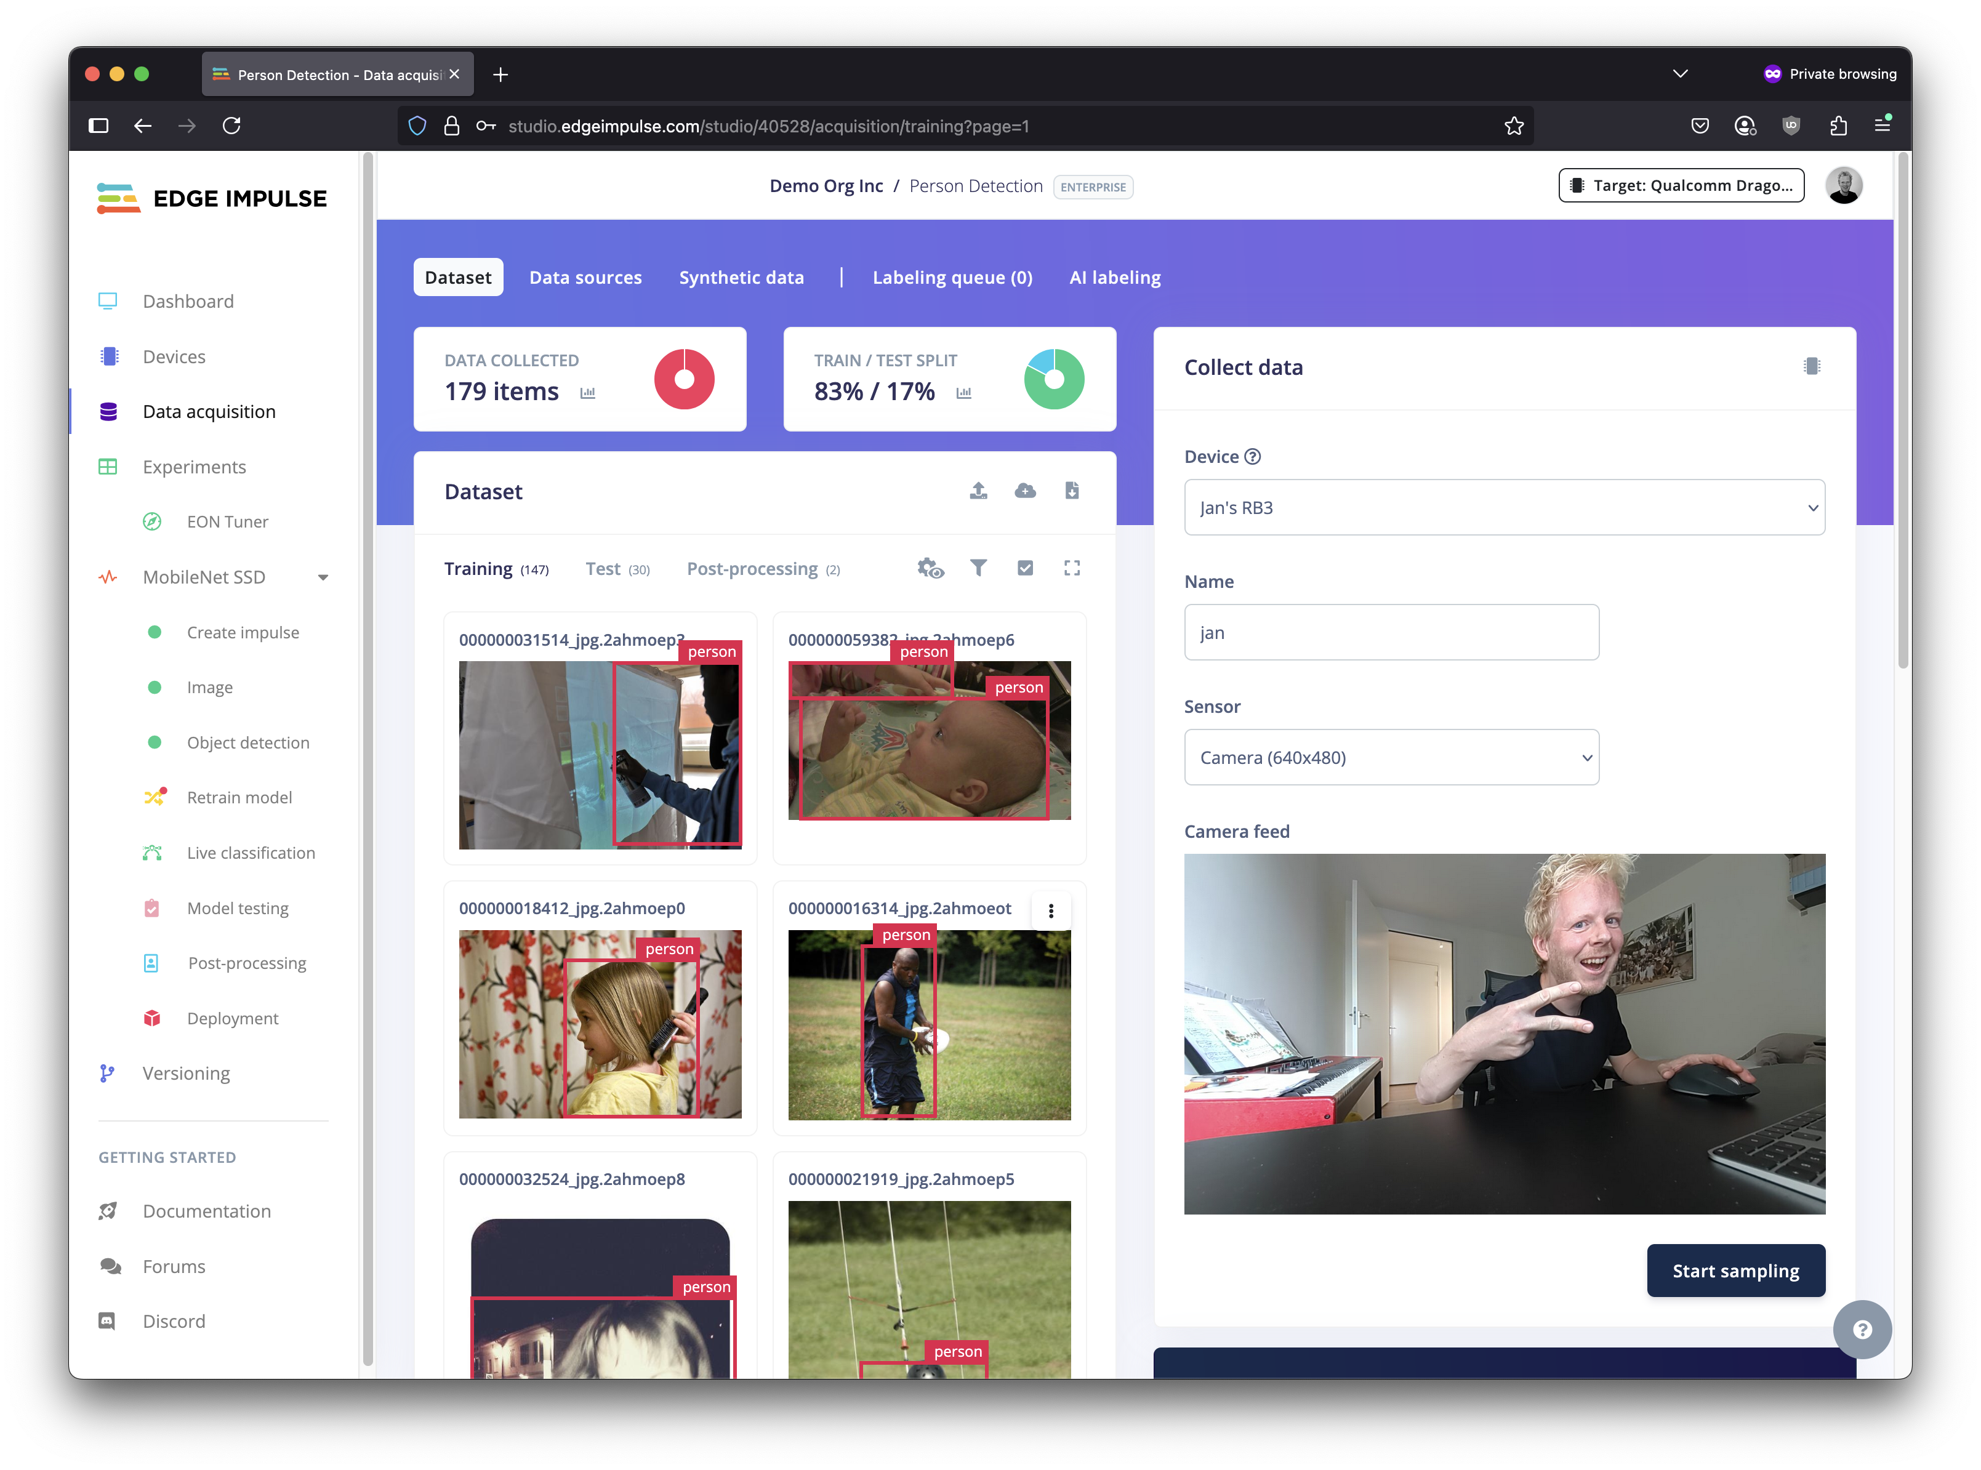The width and height of the screenshot is (1981, 1470).
Task: Click the Name input field containing jan
Action: pos(1391,633)
